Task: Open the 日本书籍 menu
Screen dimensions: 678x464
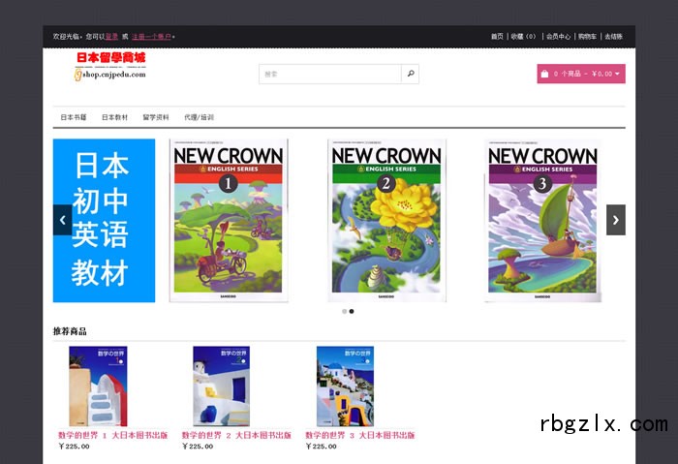Action: click(74, 117)
